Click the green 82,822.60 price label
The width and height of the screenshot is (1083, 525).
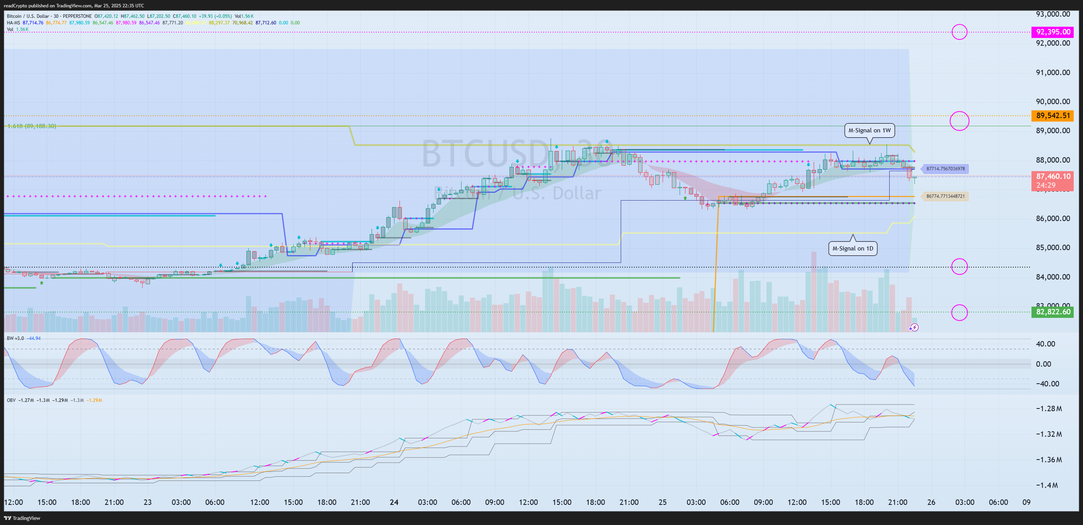pos(1052,312)
